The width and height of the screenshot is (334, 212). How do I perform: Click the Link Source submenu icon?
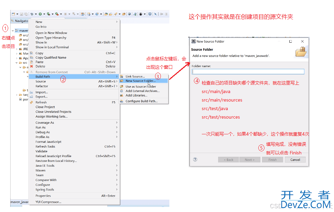click(x=121, y=76)
